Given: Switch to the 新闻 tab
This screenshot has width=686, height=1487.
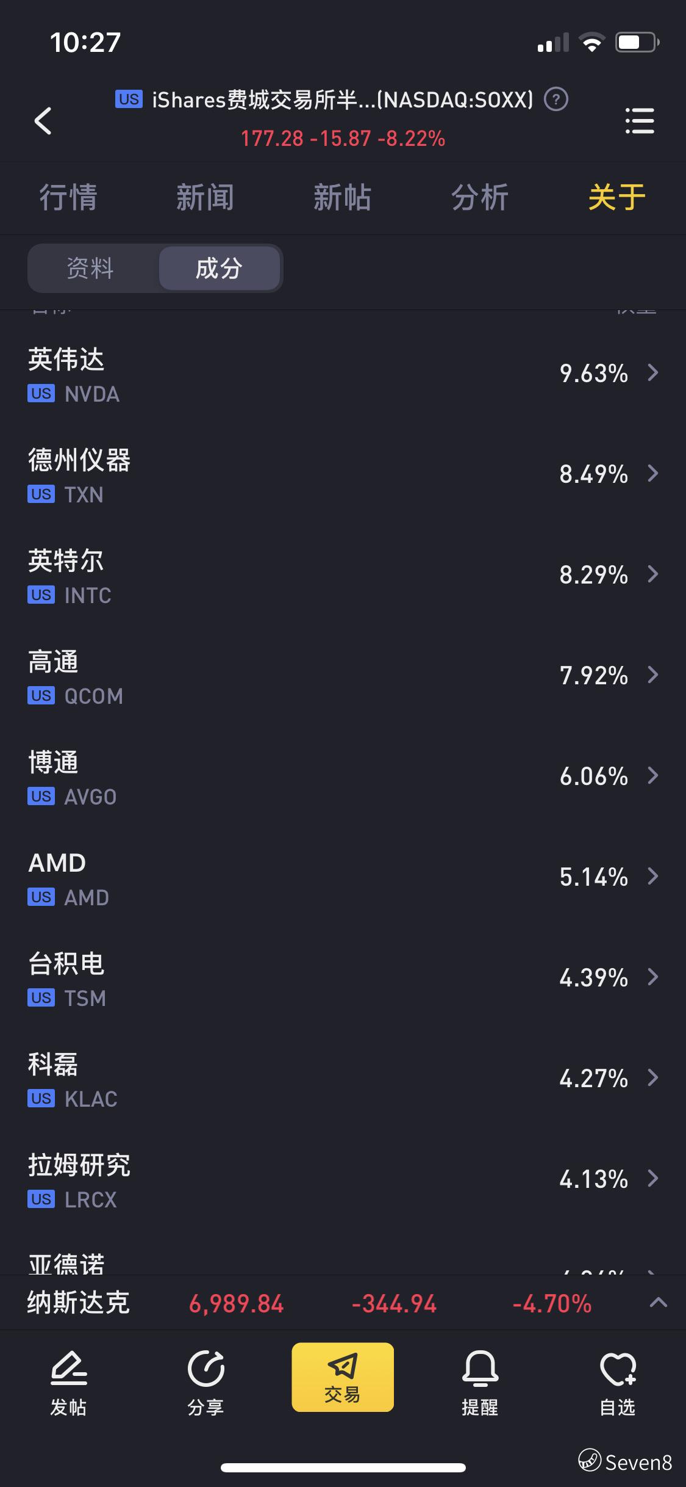Looking at the screenshot, I should tap(205, 198).
